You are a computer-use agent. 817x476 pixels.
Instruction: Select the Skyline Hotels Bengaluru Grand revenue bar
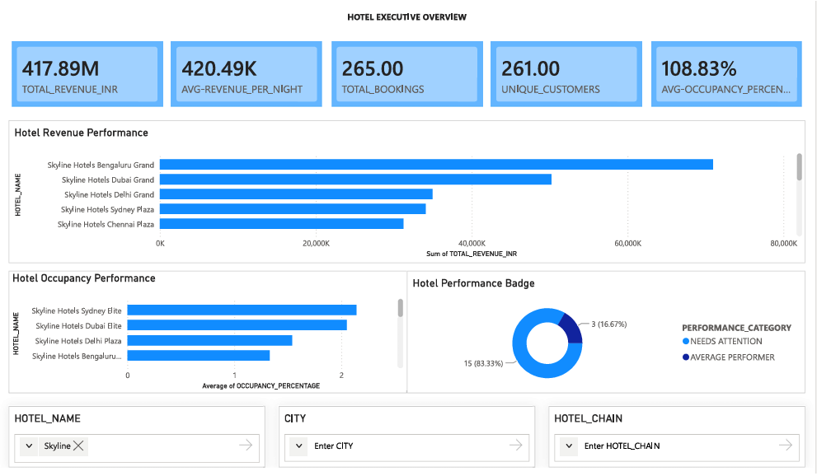pyautogui.click(x=436, y=165)
